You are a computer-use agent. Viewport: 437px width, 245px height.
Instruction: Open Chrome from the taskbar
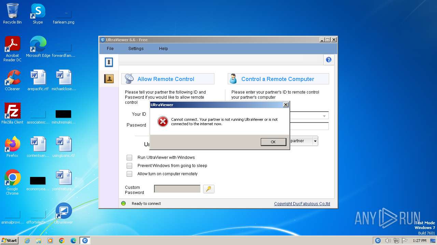pyautogui.click(x=62, y=241)
